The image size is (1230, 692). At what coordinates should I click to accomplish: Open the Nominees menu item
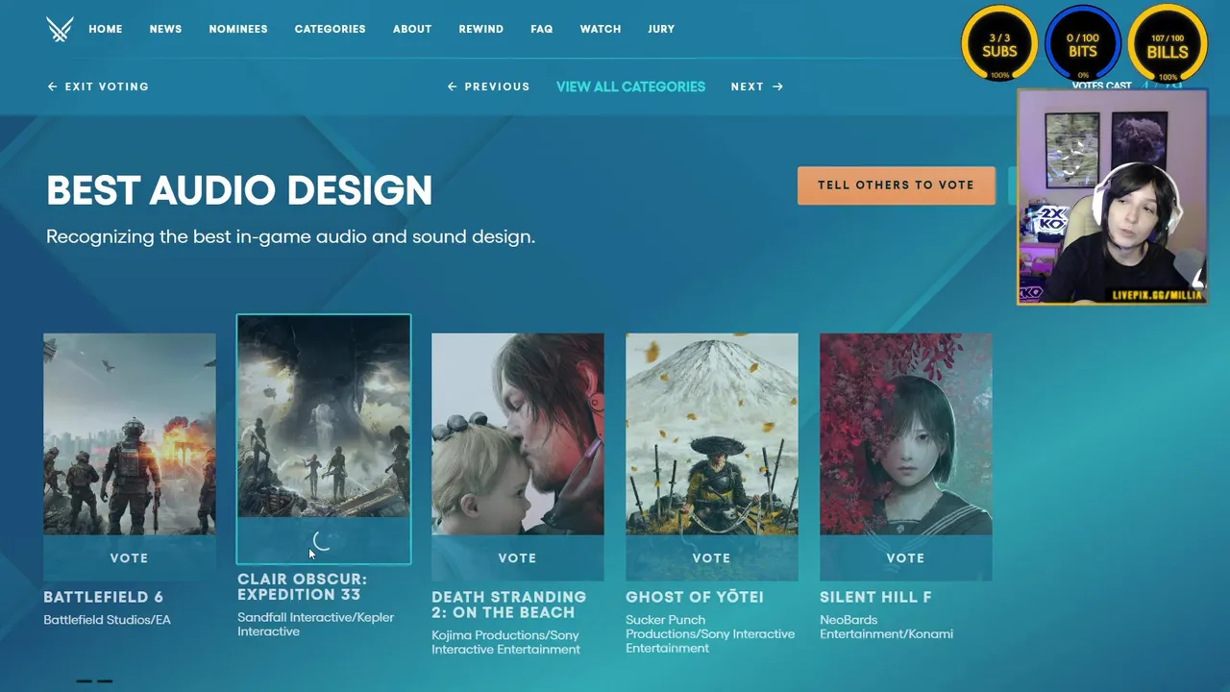238,29
